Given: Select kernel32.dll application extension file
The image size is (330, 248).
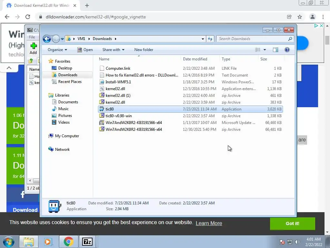Looking at the screenshot, I should 190,89.
